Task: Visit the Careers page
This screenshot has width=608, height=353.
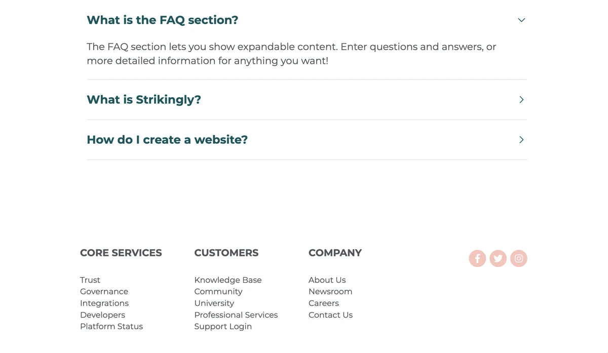Action: pos(323,303)
